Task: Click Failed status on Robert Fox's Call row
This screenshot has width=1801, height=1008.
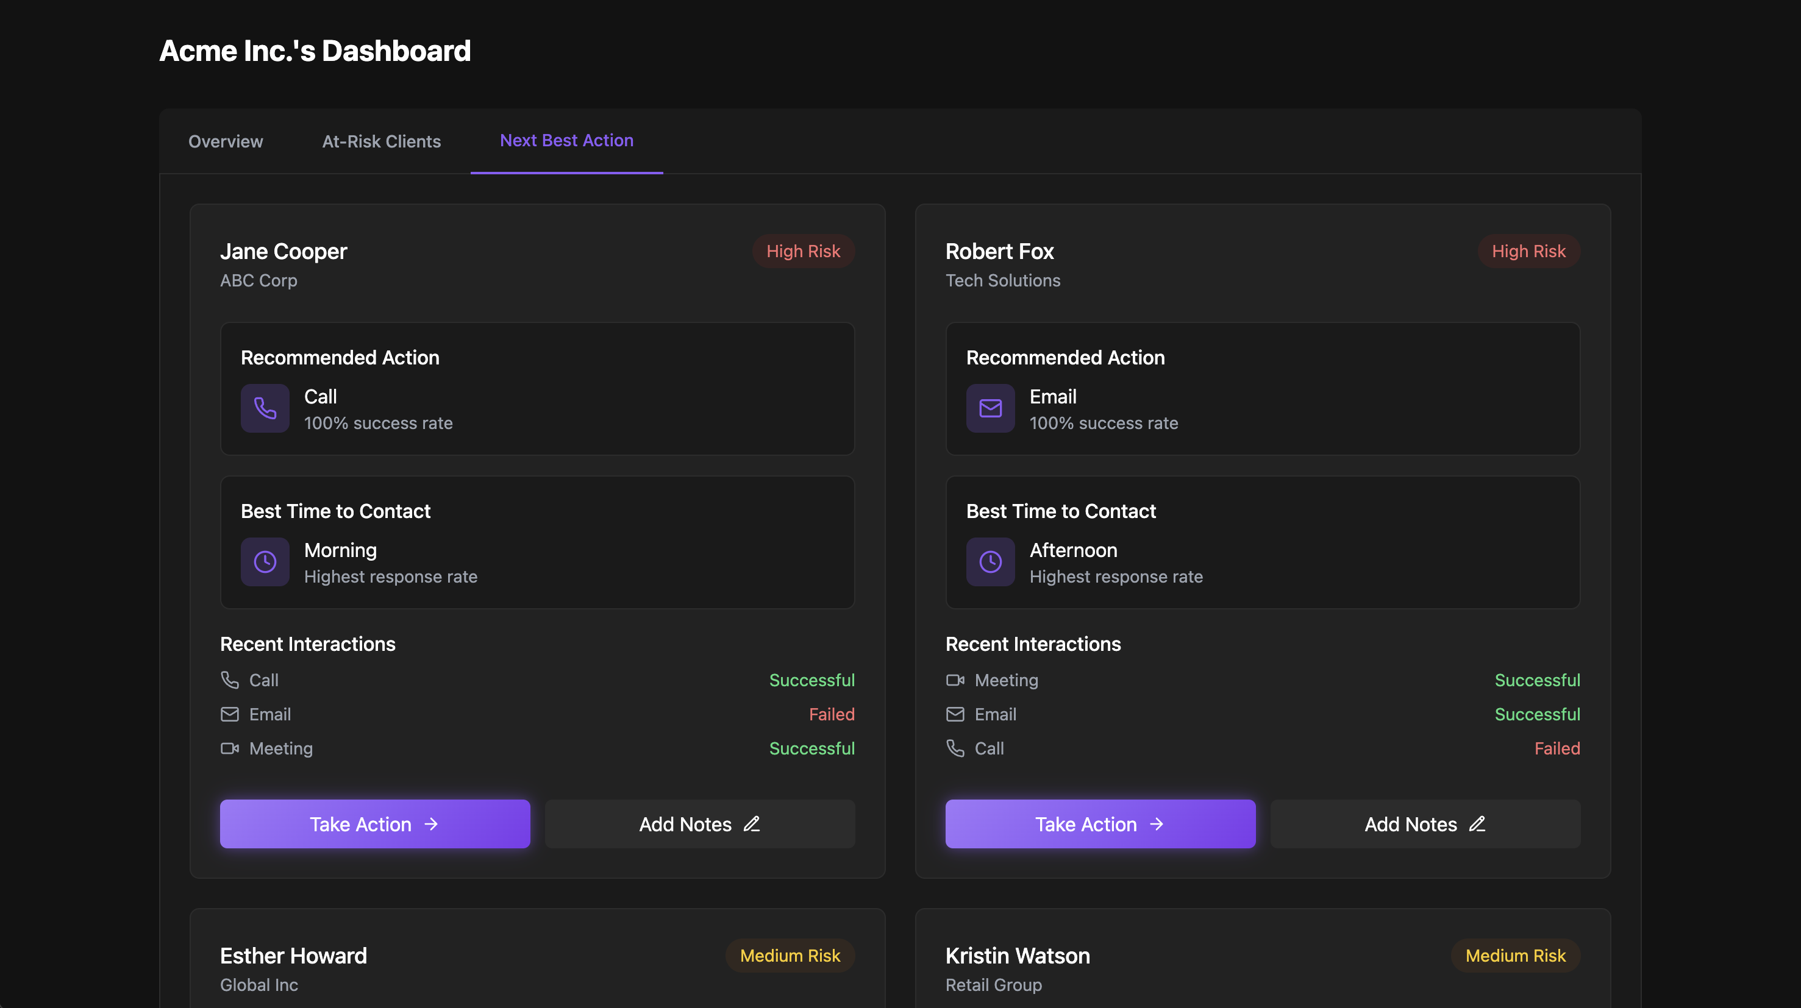Action: pos(1557,748)
